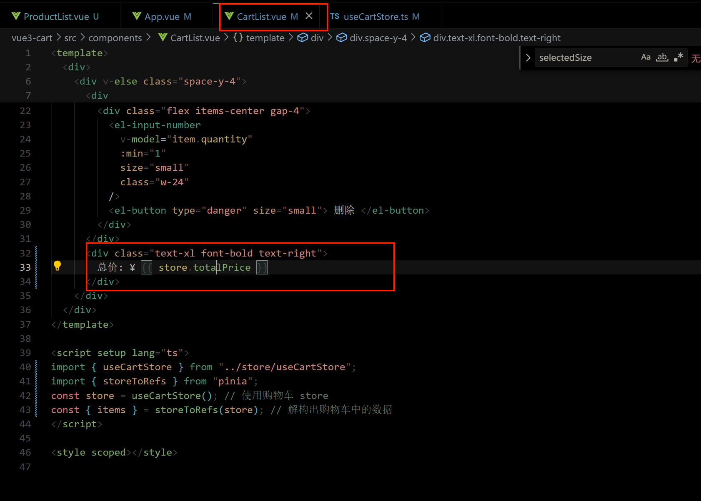Click the el-input-number tag on line 23

[158, 125]
